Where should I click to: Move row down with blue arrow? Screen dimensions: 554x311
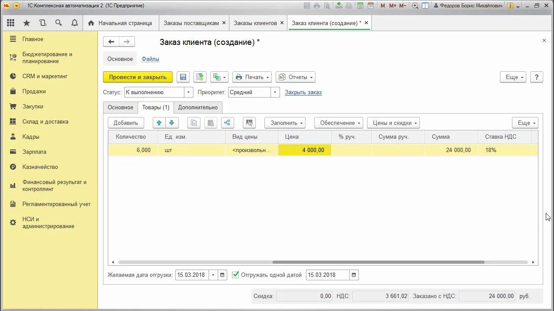click(172, 123)
